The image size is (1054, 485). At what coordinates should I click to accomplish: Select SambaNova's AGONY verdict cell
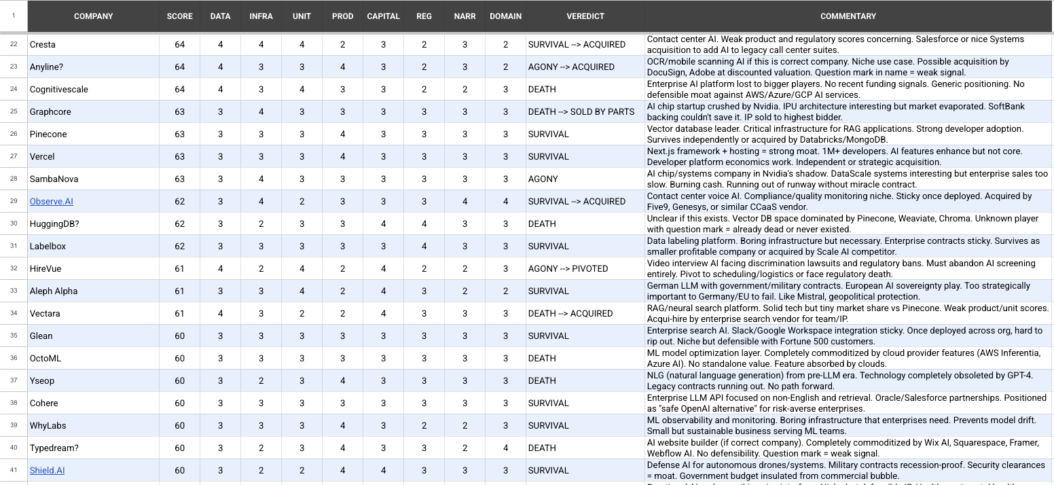coord(585,179)
